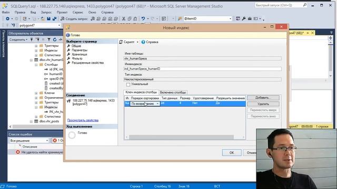Expand the Ключи folder node
This screenshot has width=337, height=189.
click(36, 93)
